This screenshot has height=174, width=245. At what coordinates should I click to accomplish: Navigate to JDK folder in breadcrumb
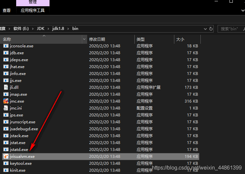(x=41, y=29)
